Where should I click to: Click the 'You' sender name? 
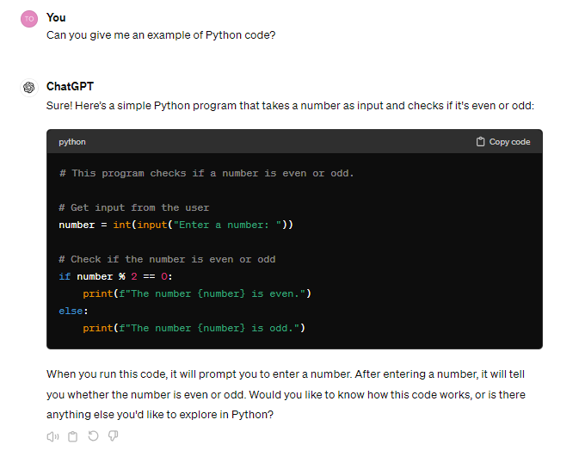coord(56,17)
